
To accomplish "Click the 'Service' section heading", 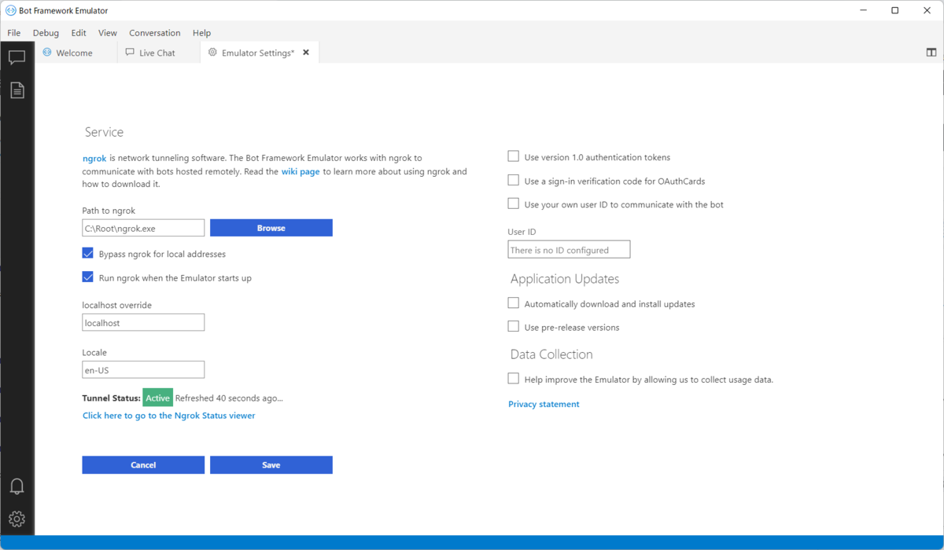I will tap(104, 132).
